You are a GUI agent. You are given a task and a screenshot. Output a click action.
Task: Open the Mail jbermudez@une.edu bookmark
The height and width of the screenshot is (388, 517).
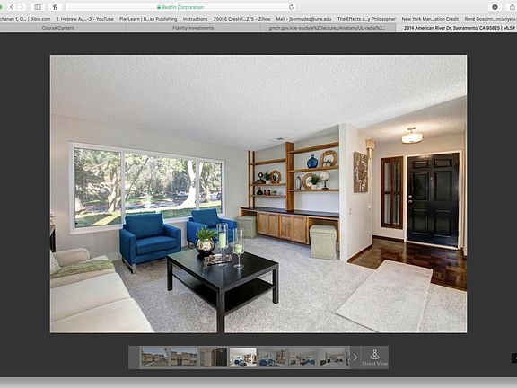[303, 19]
